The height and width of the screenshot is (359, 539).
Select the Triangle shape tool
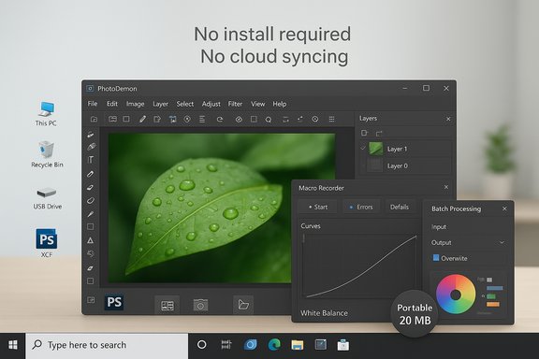(91, 240)
